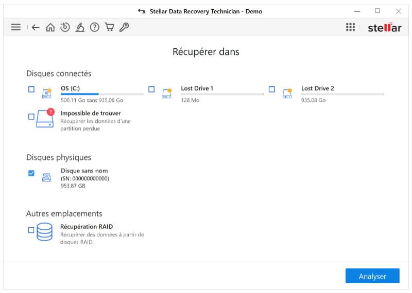Click the resume recovery icon
The width and height of the screenshot is (412, 293).
65,27
